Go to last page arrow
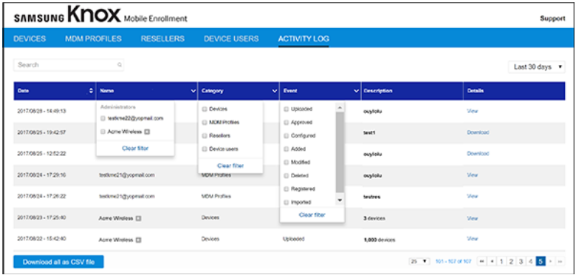Screen dimensions: 576x275 [x=560, y=262]
